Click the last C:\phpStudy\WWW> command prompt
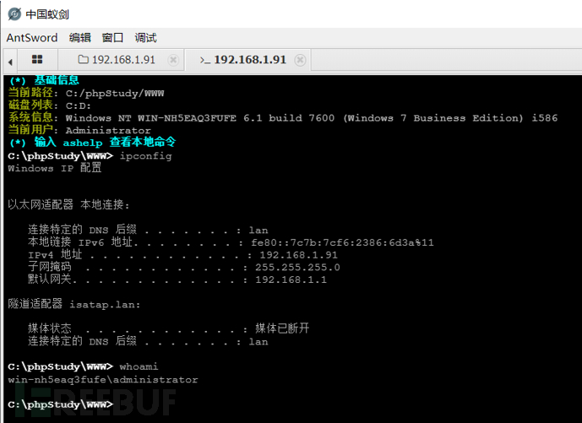 (60, 404)
